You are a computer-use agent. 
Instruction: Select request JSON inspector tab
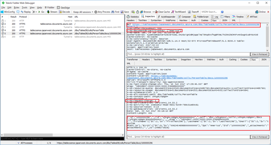point(224,20)
